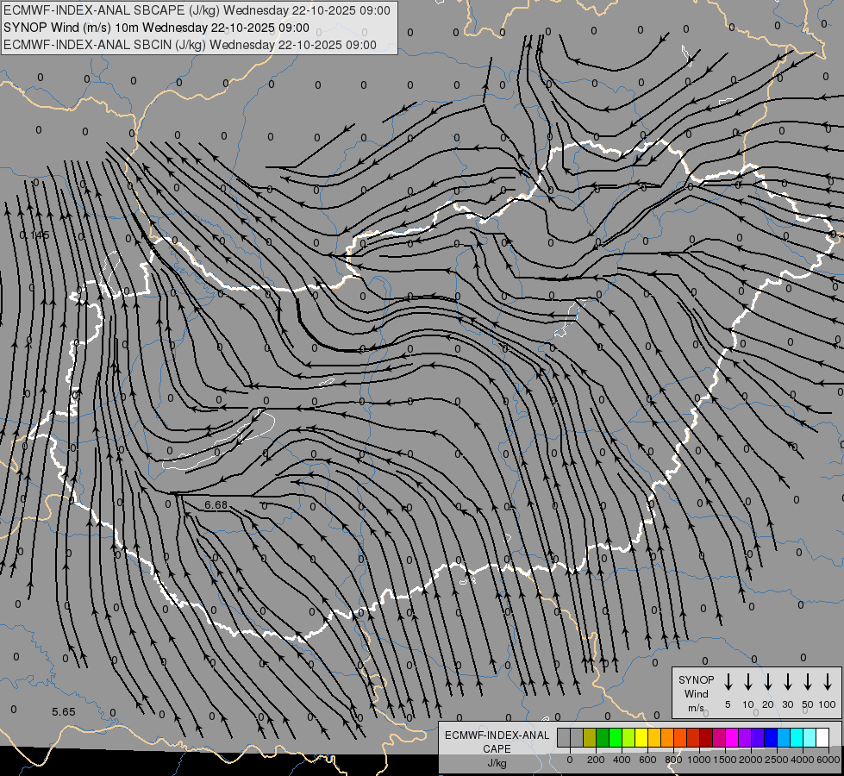The width and height of the screenshot is (844, 776).
Task: Click the 6.68 value on the map
Action: tap(216, 504)
